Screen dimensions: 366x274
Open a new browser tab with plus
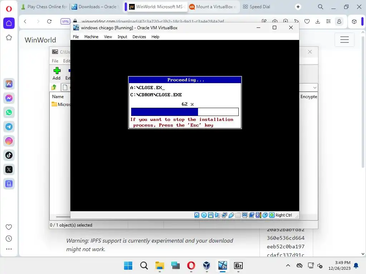298,7
